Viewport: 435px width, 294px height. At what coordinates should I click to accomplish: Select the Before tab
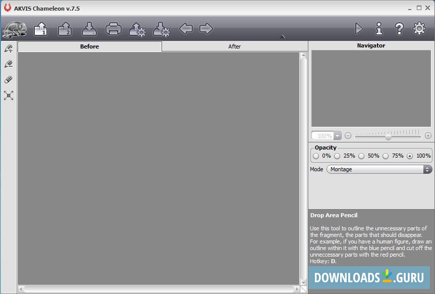89,46
